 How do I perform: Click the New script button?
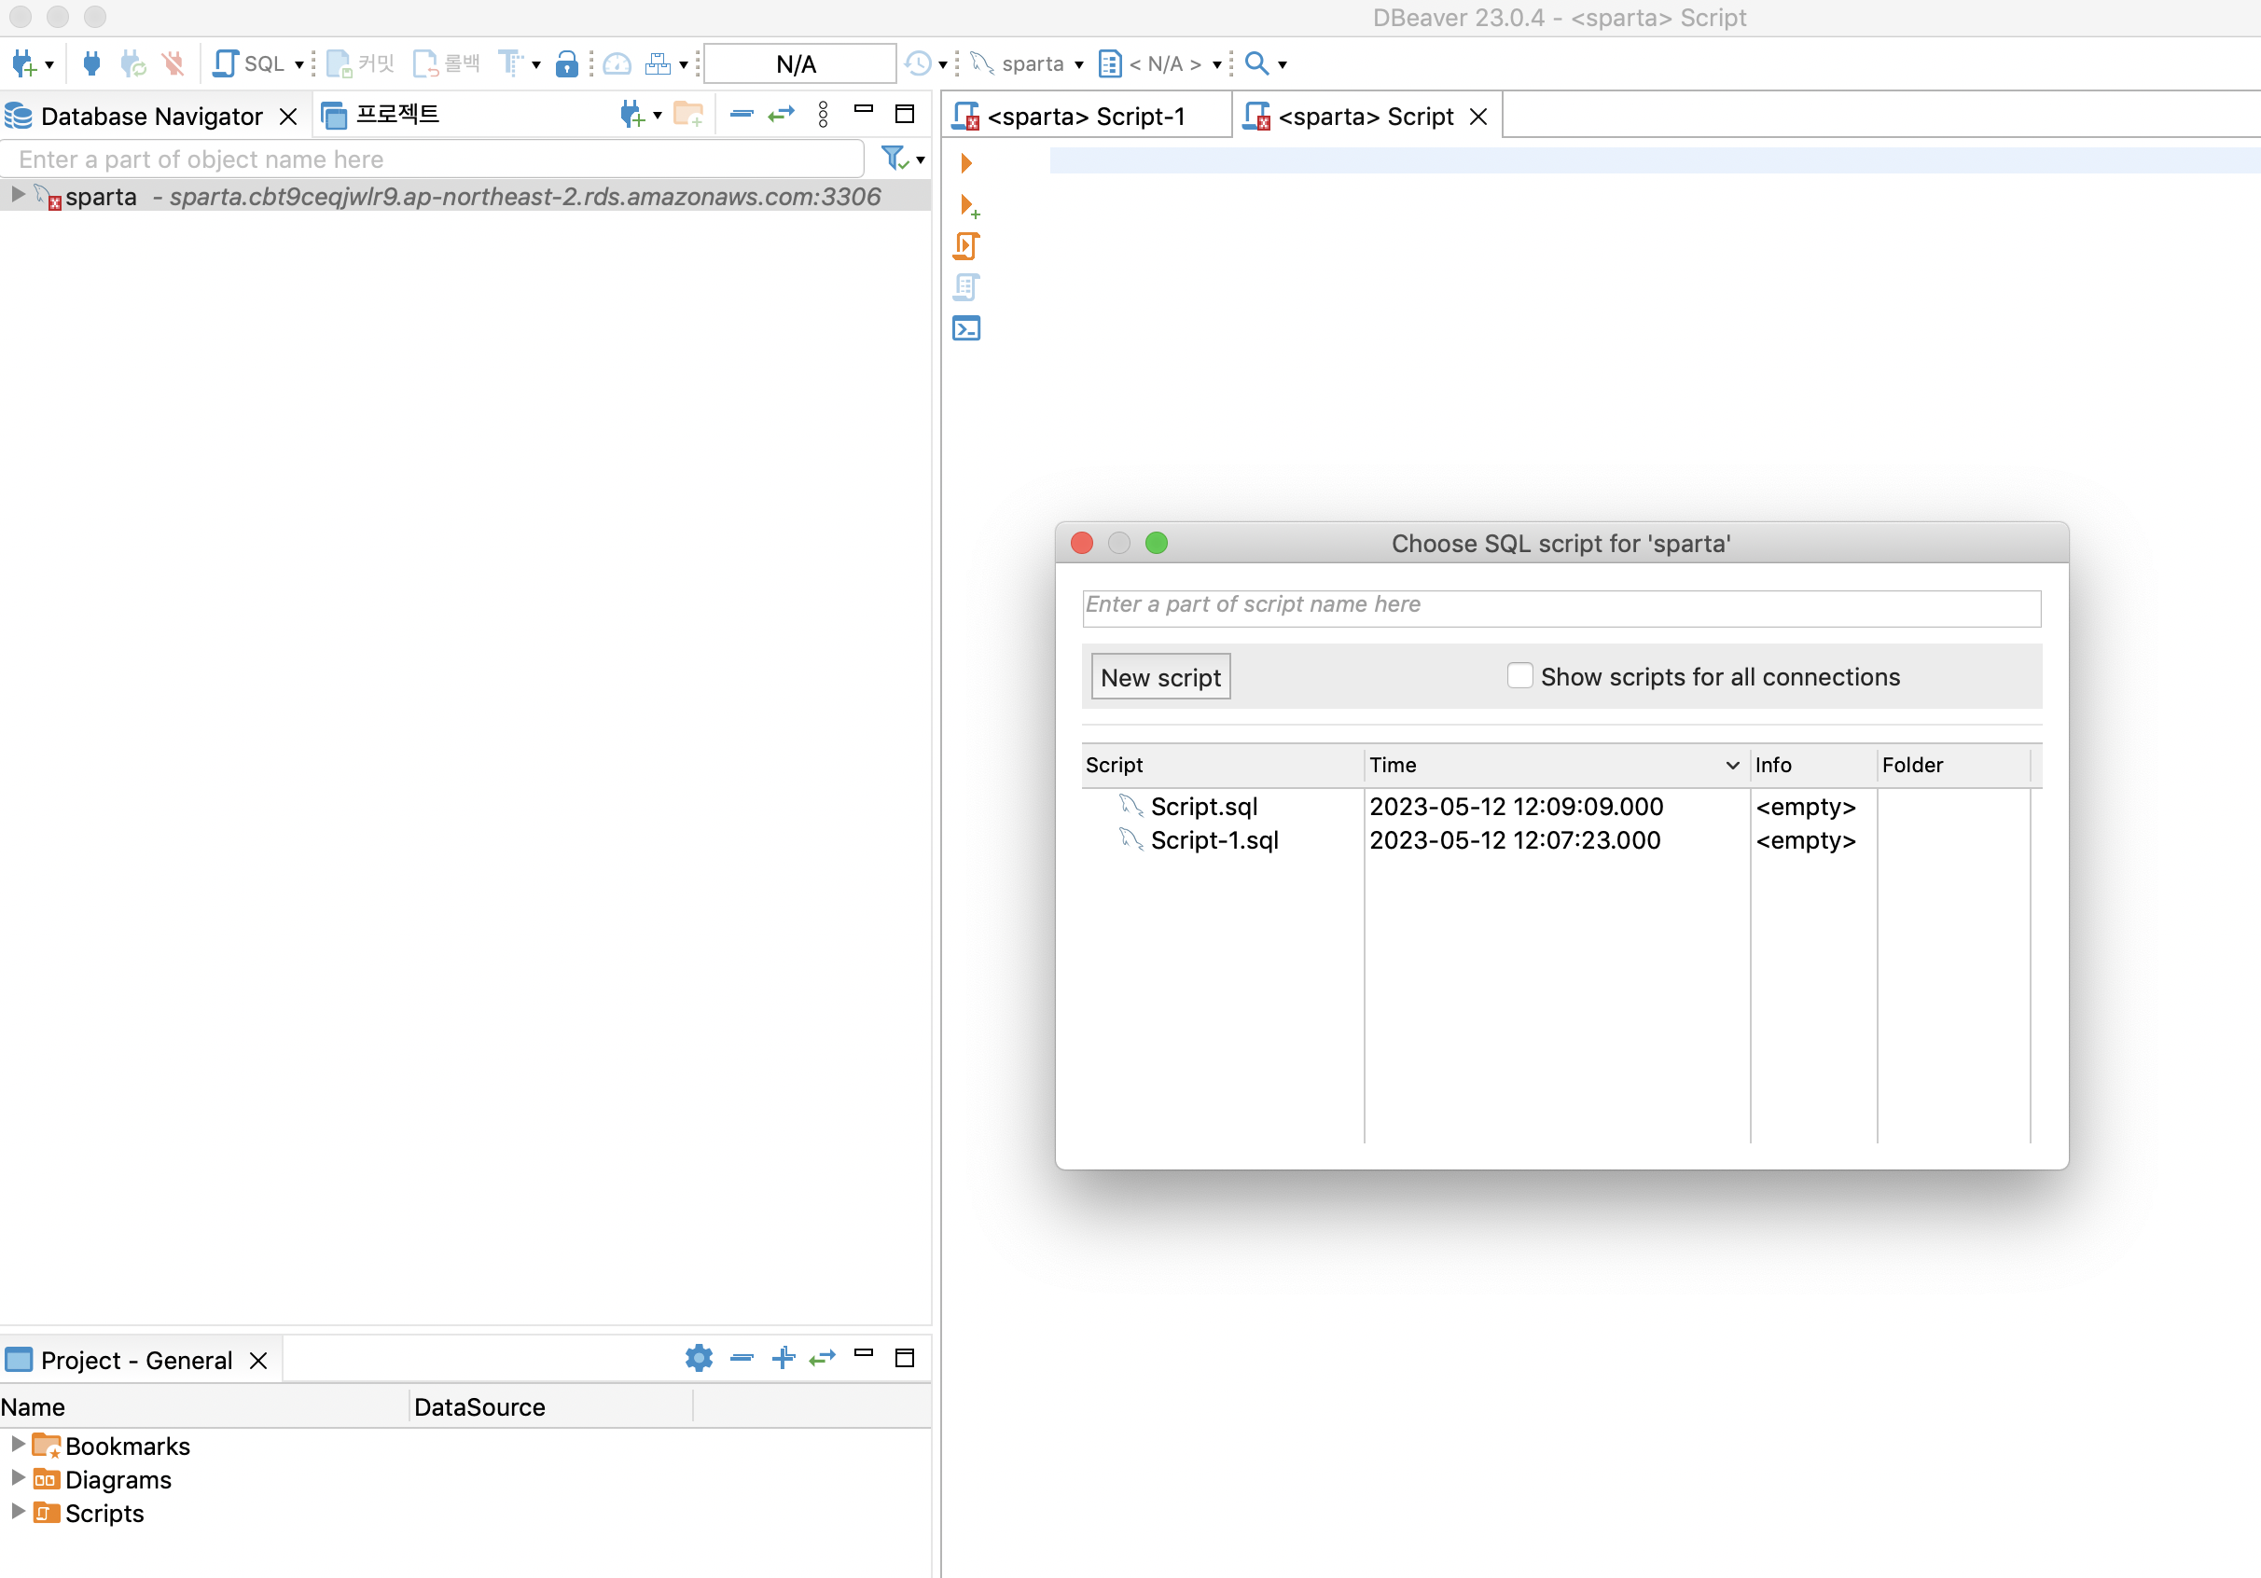point(1160,677)
